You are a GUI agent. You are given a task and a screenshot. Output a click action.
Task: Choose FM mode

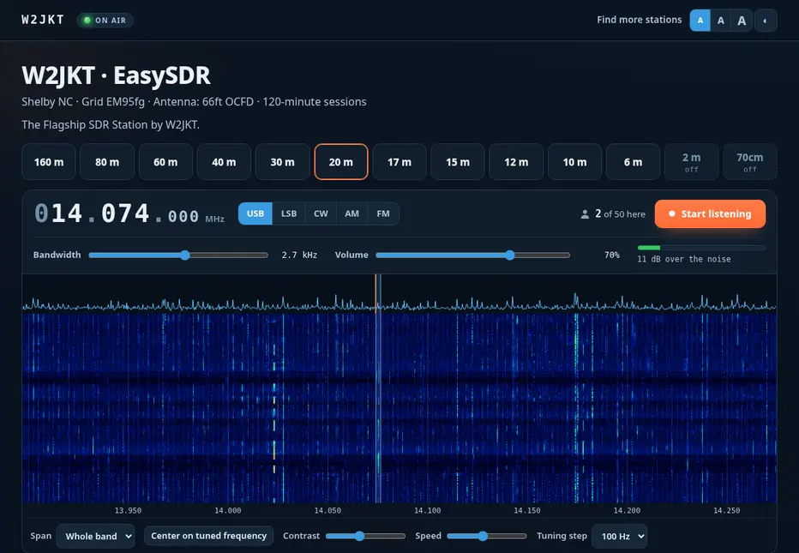383,213
